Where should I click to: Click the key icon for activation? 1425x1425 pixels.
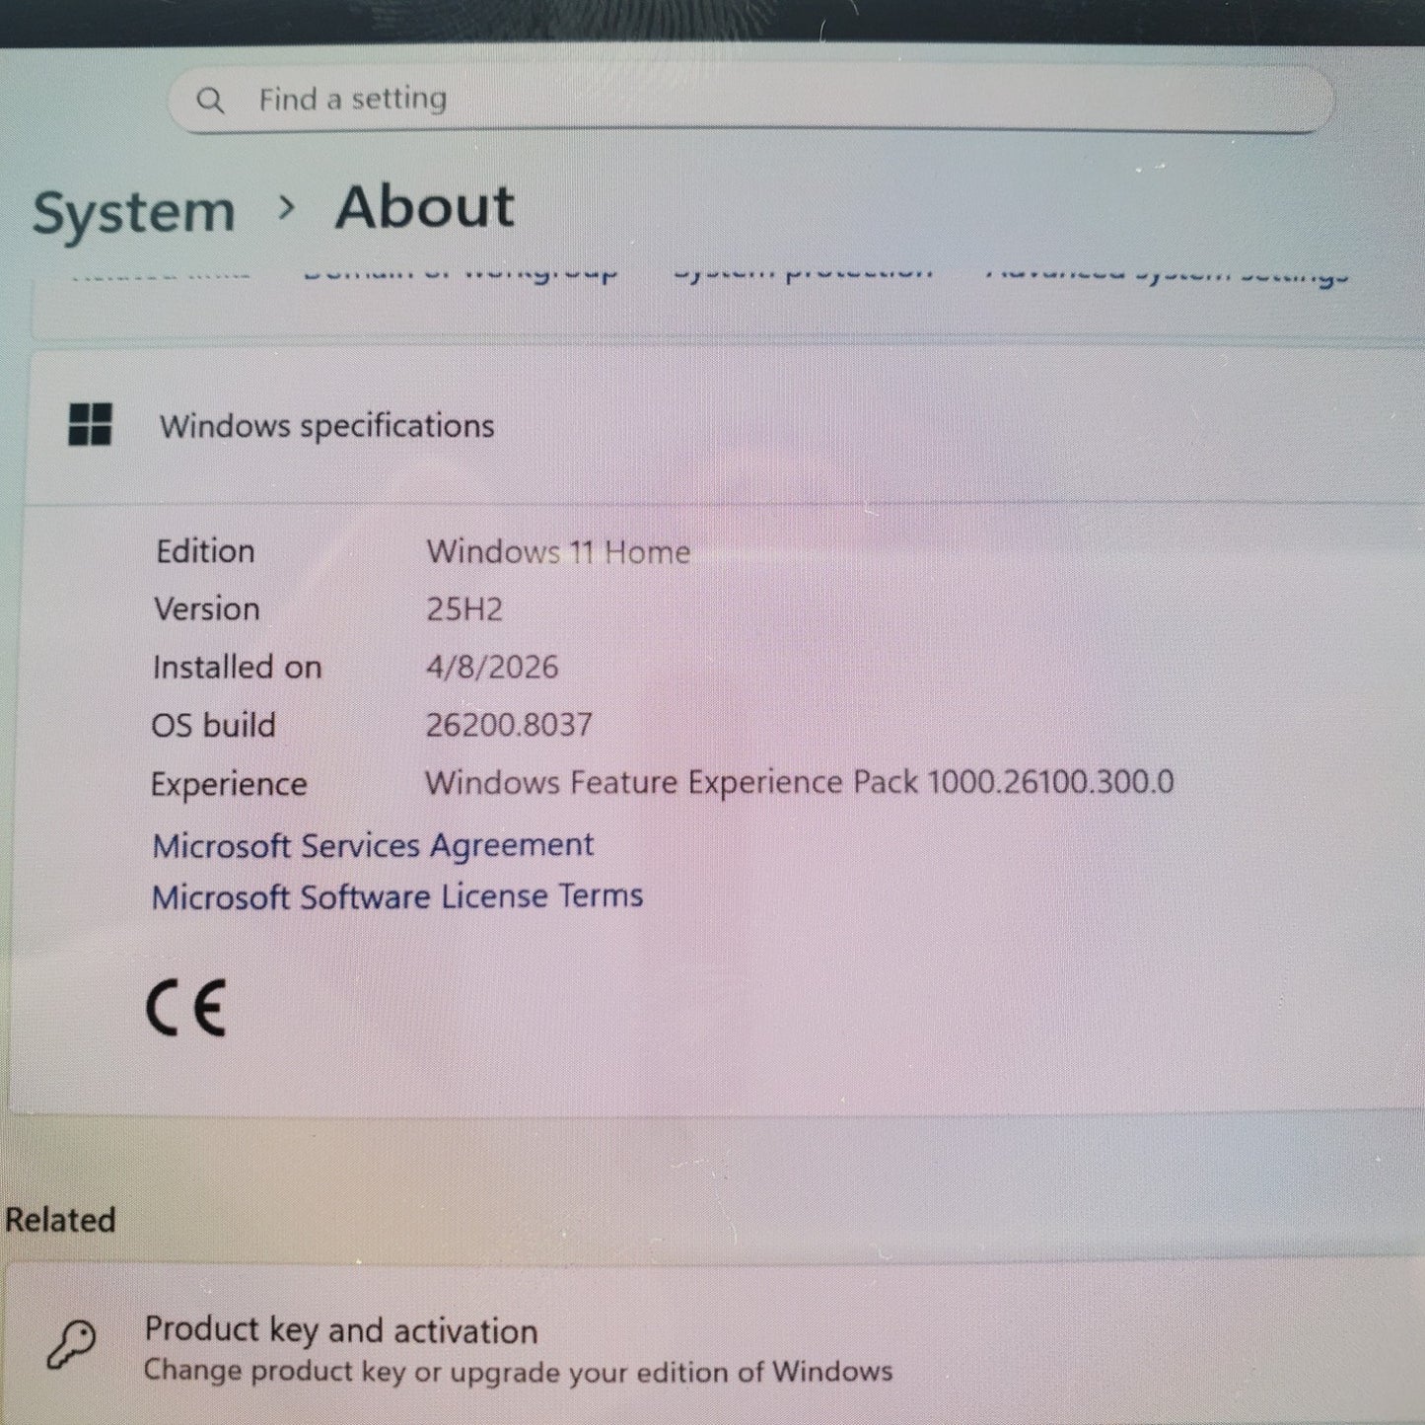coord(72,1345)
